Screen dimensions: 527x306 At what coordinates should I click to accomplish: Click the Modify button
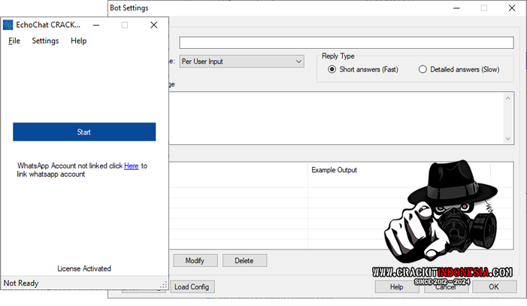click(x=195, y=260)
